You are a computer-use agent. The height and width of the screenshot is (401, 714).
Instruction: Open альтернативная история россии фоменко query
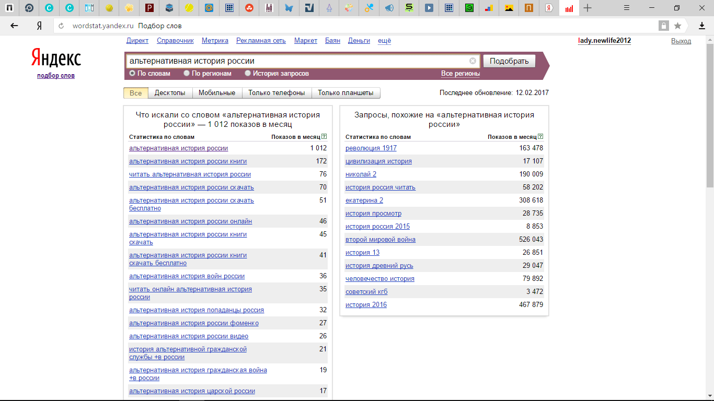click(x=194, y=323)
